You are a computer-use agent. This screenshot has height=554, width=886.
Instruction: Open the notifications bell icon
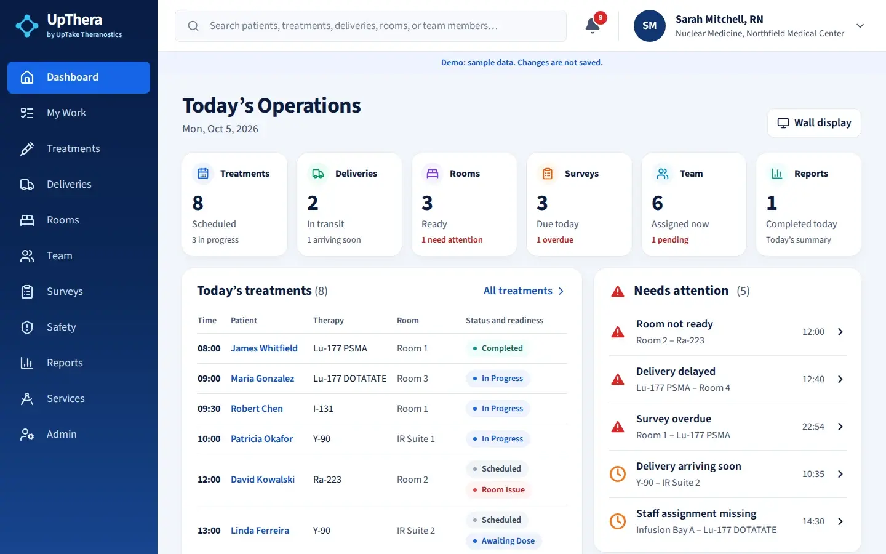[593, 25]
